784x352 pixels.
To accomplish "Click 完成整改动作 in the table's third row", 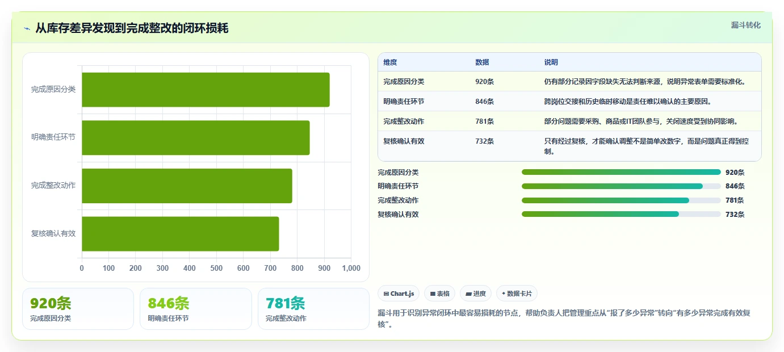I will coord(404,121).
